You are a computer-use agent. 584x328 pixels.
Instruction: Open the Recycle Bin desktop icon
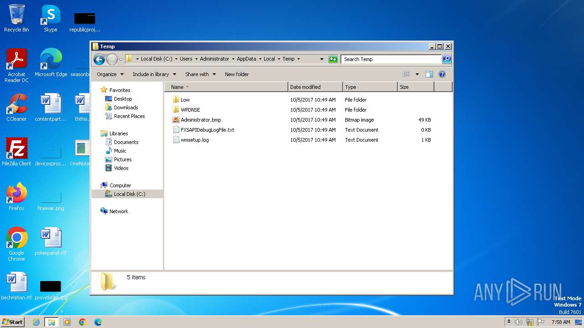[x=16, y=18]
